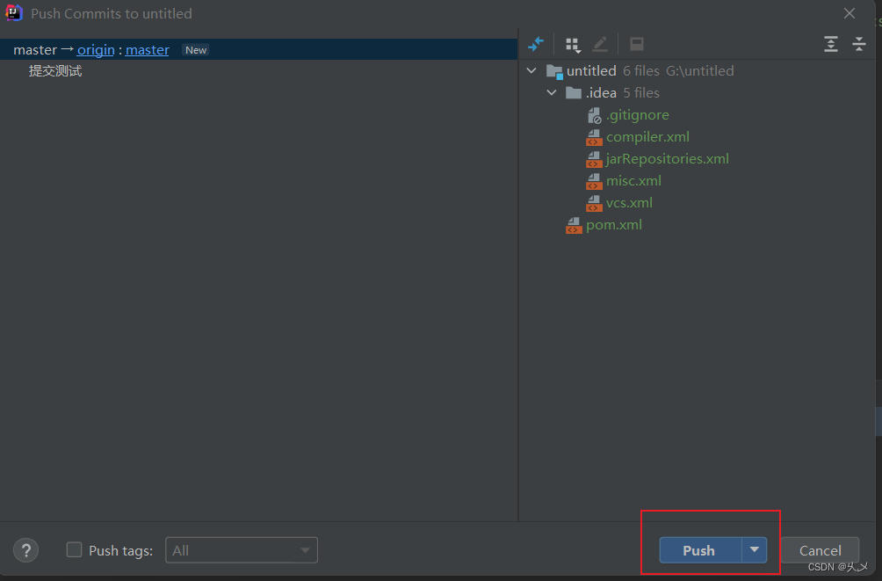The width and height of the screenshot is (882, 581).
Task: Open the origin remote link
Action: pos(95,49)
